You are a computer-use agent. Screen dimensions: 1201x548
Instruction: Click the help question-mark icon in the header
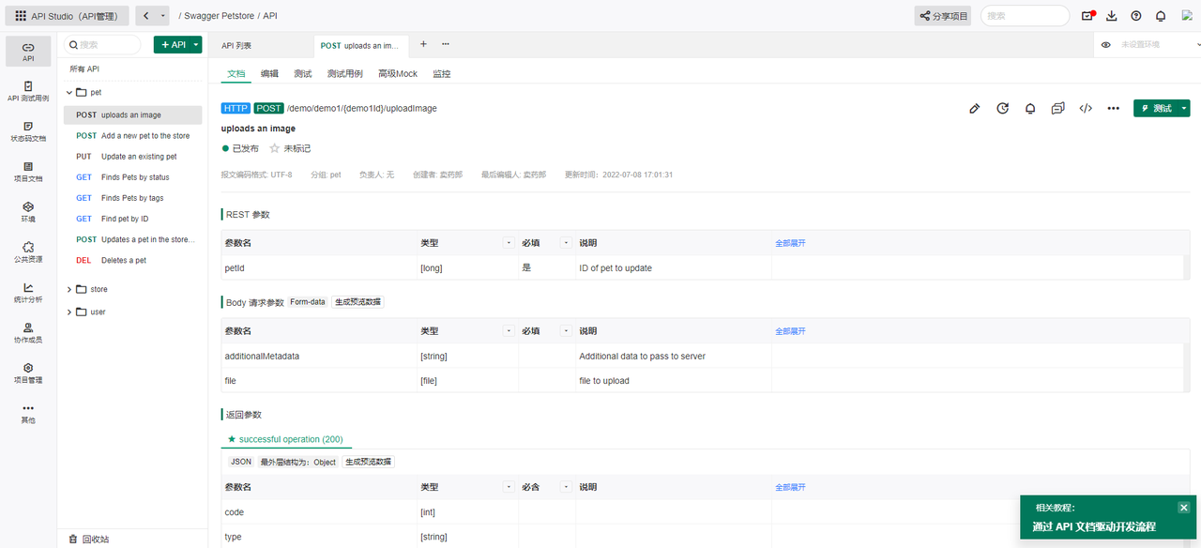pos(1135,15)
